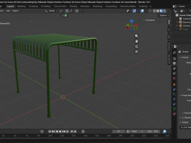Viewport: 191px width, 143px height.
Task: Click the pan view hand icon
Action: coord(136,41)
